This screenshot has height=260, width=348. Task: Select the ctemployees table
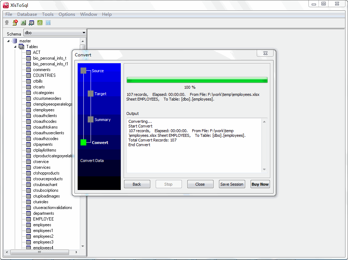[44, 110]
